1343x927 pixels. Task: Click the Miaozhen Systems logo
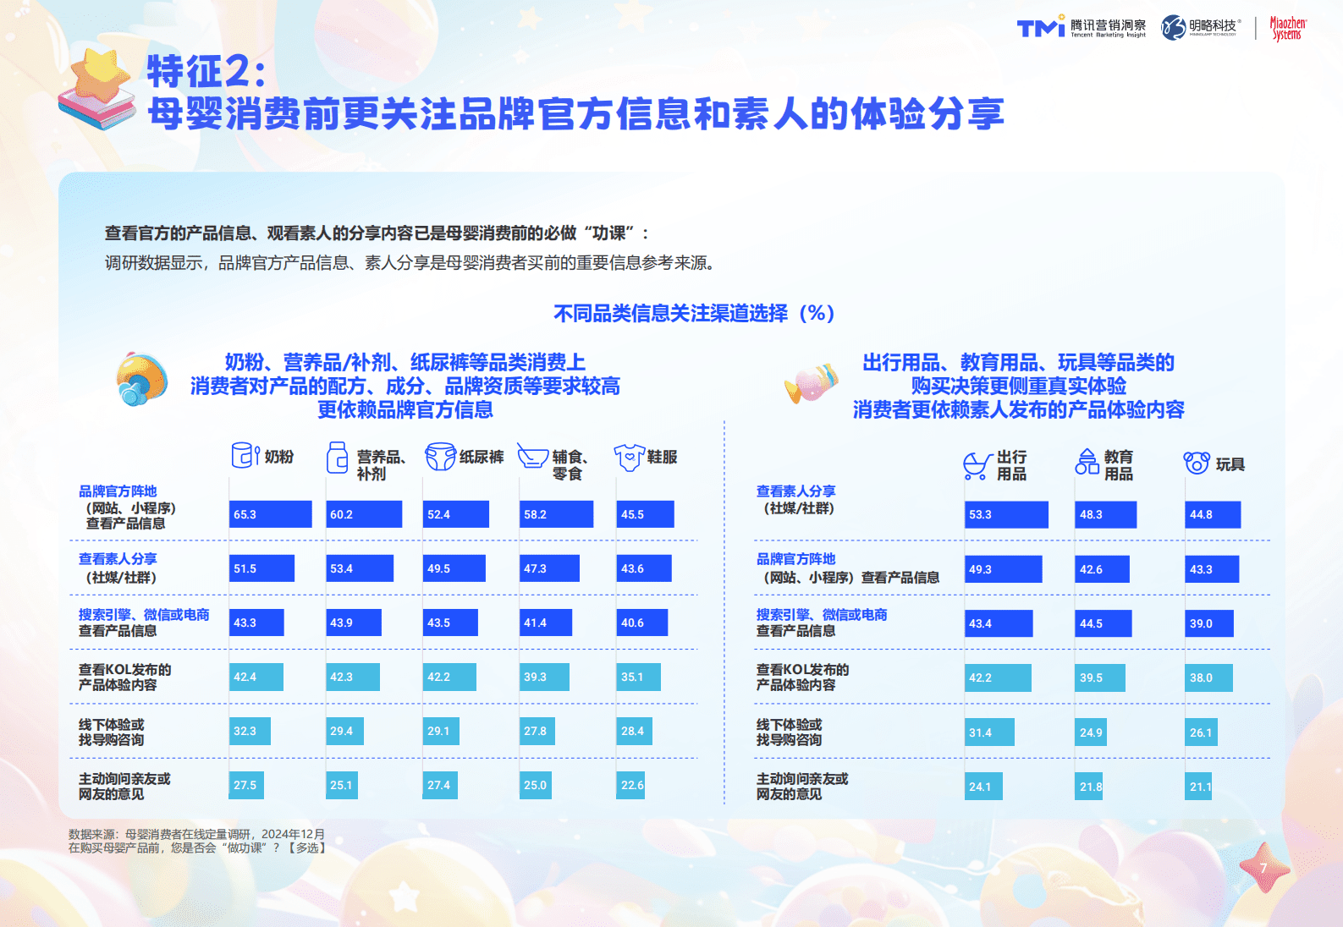pyautogui.click(x=1288, y=28)
